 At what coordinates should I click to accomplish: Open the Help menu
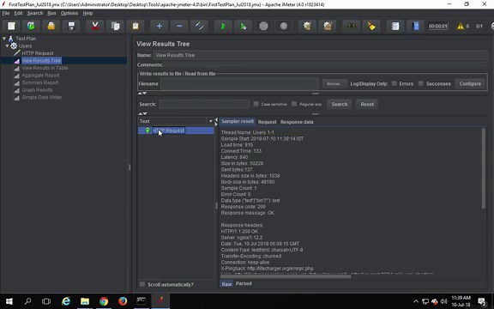(87, 13)
